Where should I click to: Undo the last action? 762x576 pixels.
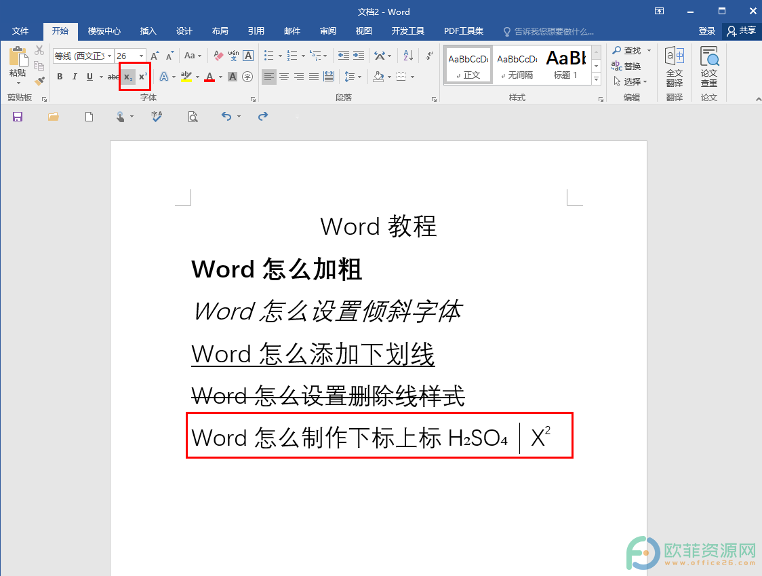226,116
